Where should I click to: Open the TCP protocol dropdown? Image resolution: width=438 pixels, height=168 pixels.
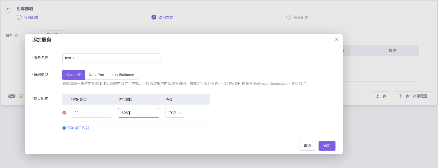[x=175, y=113]
